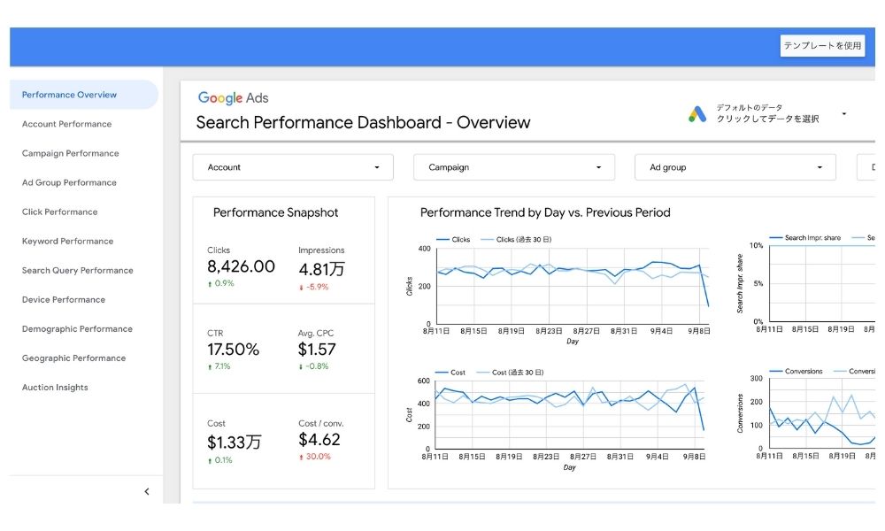The width and height of the screenshot is (885, 531).
Task: Click the Performance Snapshot heading
Action: (276, 212)
